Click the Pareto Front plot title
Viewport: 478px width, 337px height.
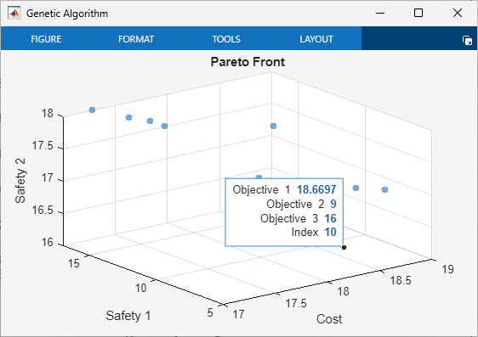[x=248, y=62]
